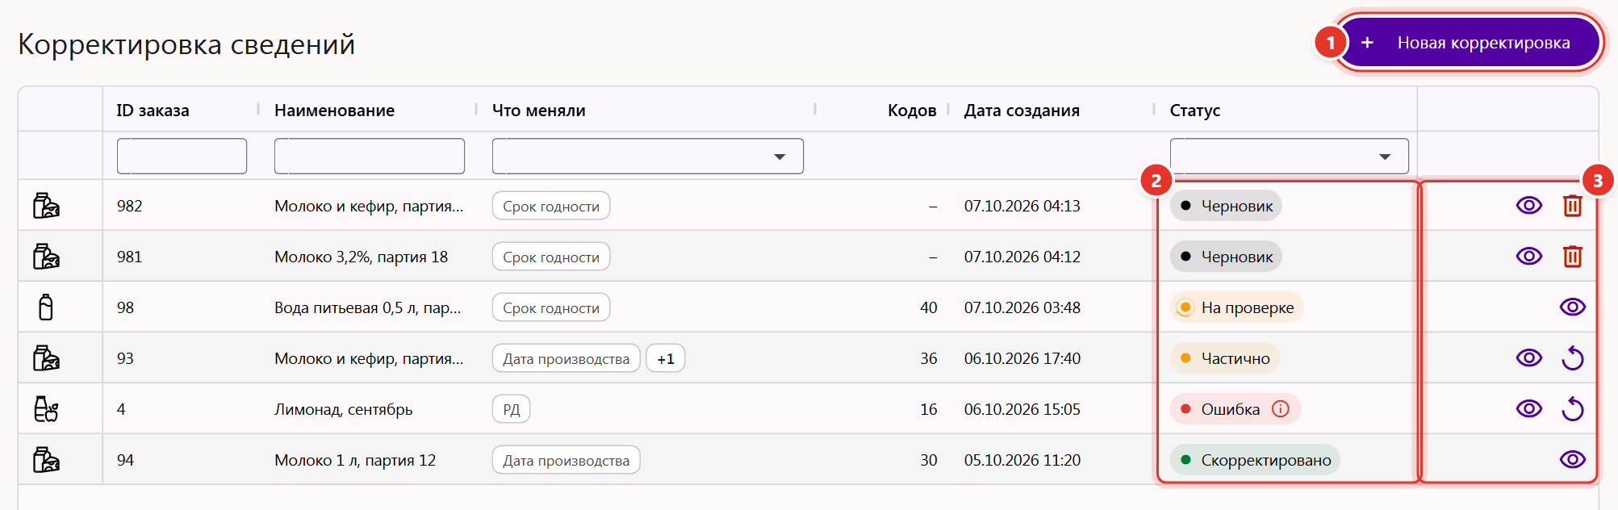Click 'Черновик' status in row 981

click(x=1226, y=257)
